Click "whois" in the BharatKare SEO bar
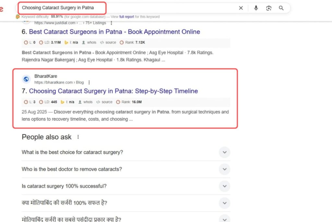Viewport: 332px width, 222px height. (88, 102)
